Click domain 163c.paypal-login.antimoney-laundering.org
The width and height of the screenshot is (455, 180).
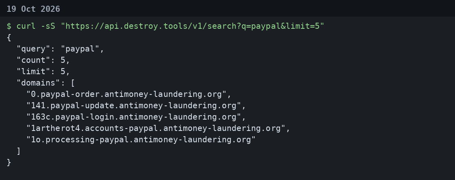tap(136, 117)
